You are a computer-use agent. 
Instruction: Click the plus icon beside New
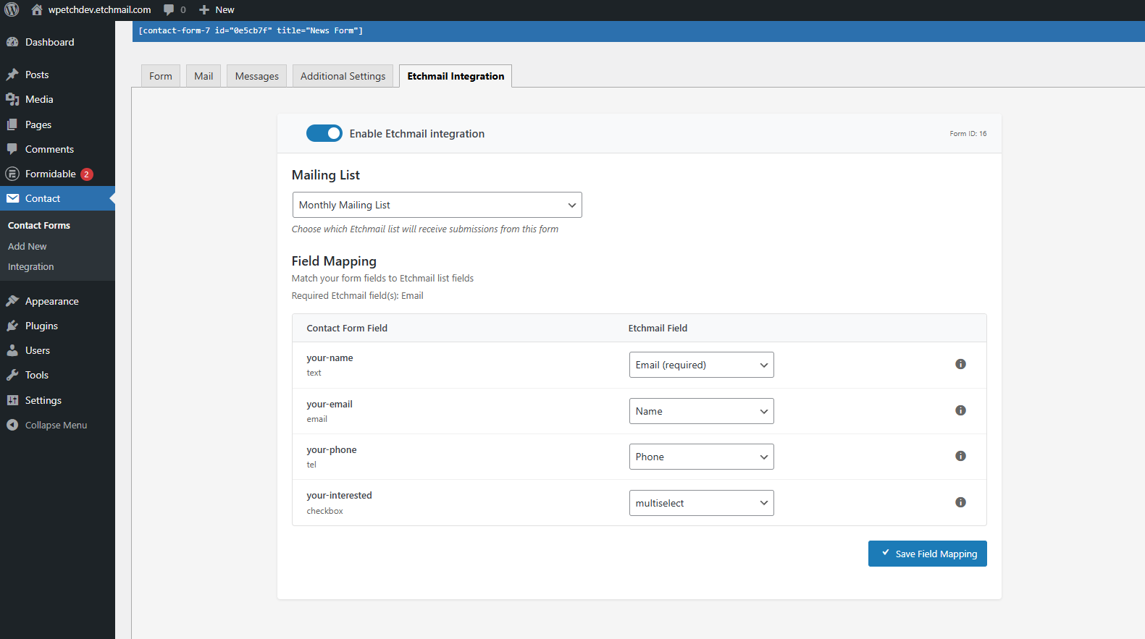point(204,9)
